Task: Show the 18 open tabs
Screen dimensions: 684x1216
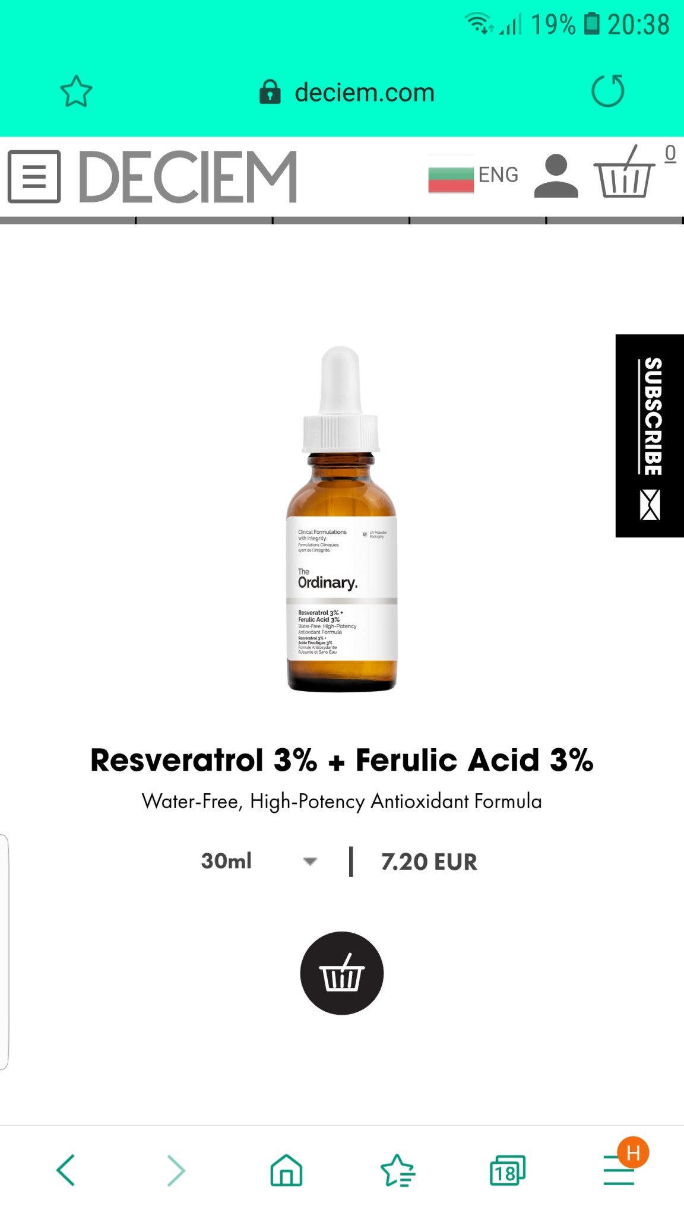Action: [x=507, y=1170]
